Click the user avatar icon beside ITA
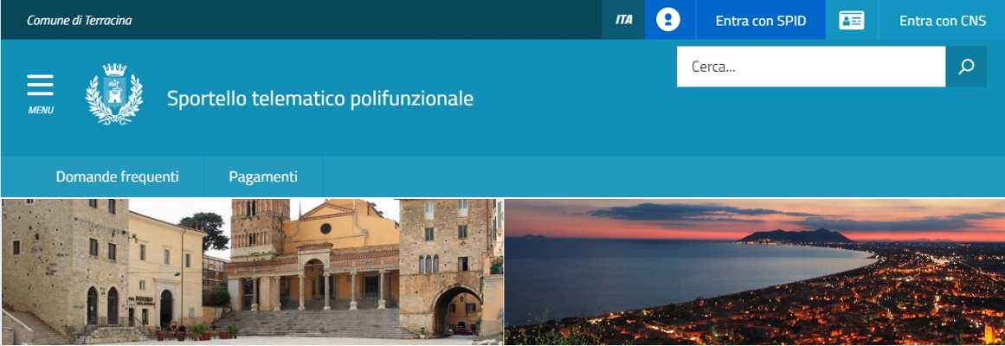The width and height of the screenshot is (1005, 346). point(668,20)
